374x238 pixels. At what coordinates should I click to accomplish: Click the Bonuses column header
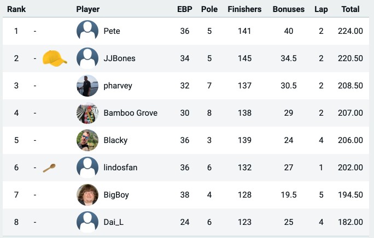289,9
